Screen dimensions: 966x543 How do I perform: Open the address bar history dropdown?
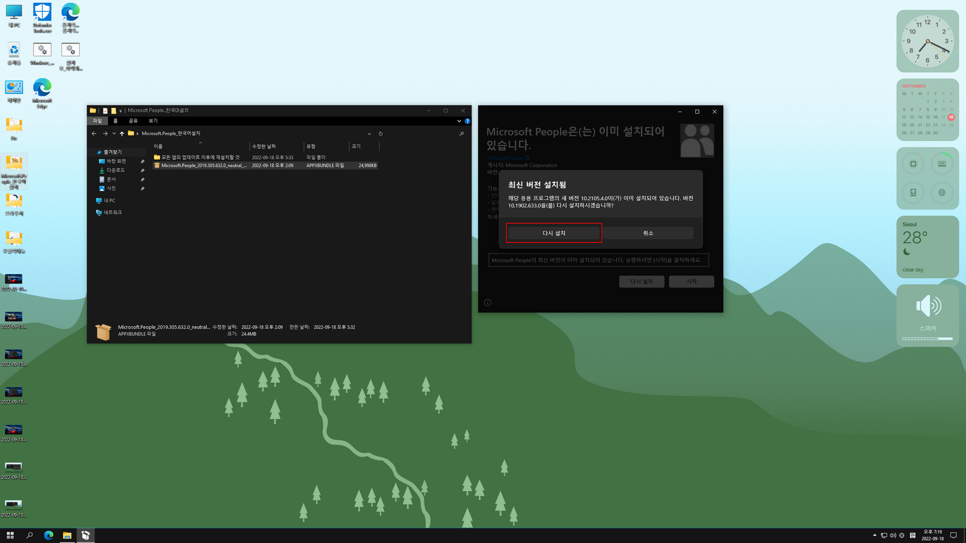click(369, 134)
